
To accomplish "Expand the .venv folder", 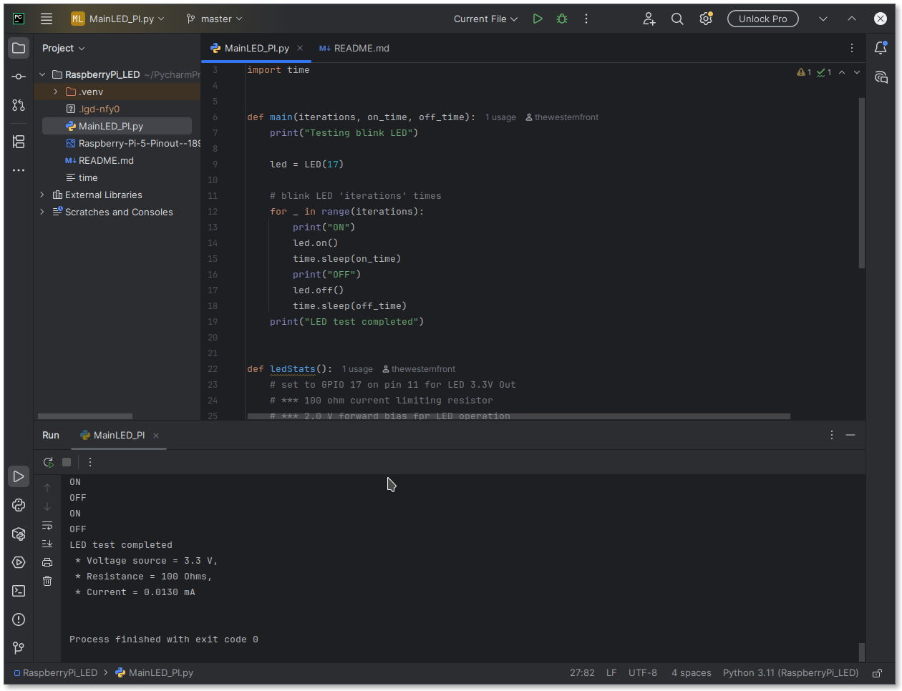I will tap(56, 92).
